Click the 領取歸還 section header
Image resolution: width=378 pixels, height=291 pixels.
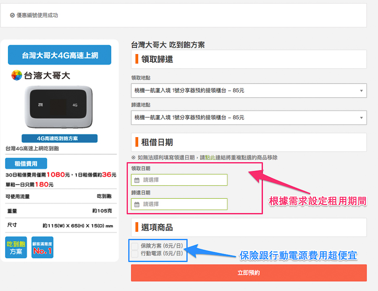[249, 59]
